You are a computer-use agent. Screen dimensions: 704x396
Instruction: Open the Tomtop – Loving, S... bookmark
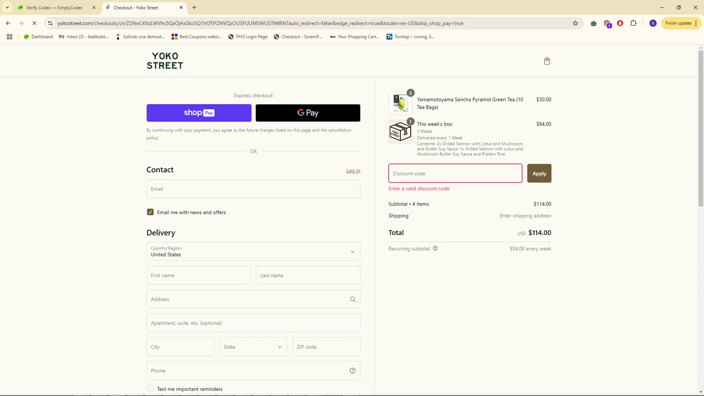coord(411,37)
